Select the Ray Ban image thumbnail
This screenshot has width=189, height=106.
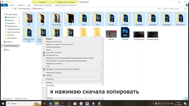pos(111,35)
